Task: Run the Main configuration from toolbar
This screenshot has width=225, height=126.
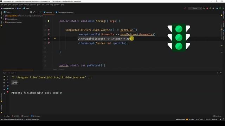Action: pos(204,8)
